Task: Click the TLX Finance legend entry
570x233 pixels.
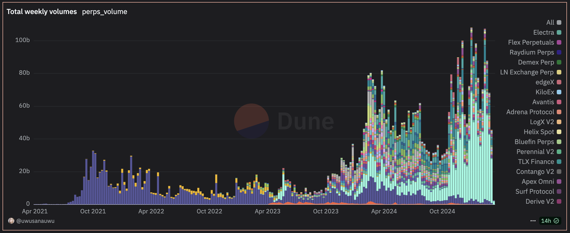Action: pos(540,162)
